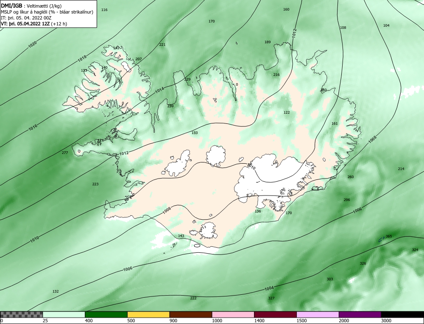Select the map value 239
This screenshot has width=424, height=324.
coord(170,106)
